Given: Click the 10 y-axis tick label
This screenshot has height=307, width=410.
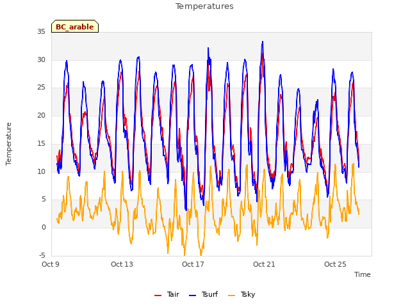Looking at the screenshot, I should point(41,171).
